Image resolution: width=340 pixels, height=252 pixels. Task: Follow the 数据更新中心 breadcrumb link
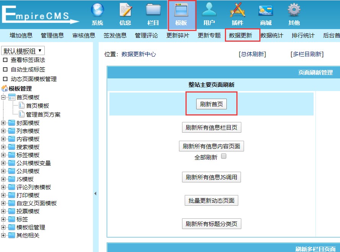tap(138, 54)
